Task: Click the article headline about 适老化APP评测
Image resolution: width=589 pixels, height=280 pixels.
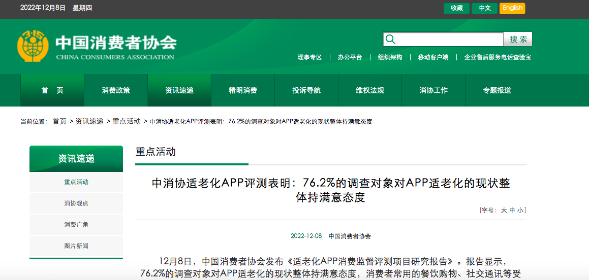Action: tap(331, 190)
